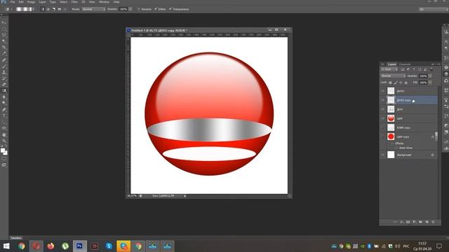This screenshot has height=252, width=449.
Task: Select the Dodge tool
Action: 4,103
